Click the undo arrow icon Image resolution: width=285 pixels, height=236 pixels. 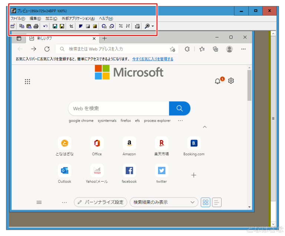click(45, 26)
